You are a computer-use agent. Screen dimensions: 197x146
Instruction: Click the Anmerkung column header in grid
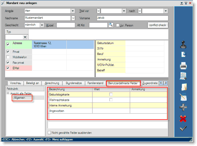tap(149, 90)
